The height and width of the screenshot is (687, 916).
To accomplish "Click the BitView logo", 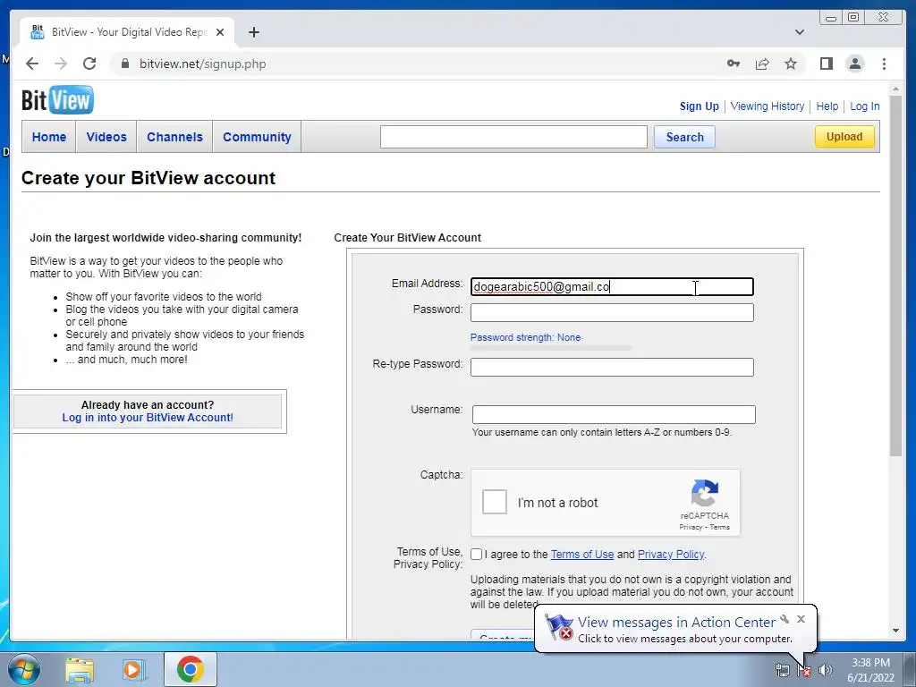I will [57, 100].
